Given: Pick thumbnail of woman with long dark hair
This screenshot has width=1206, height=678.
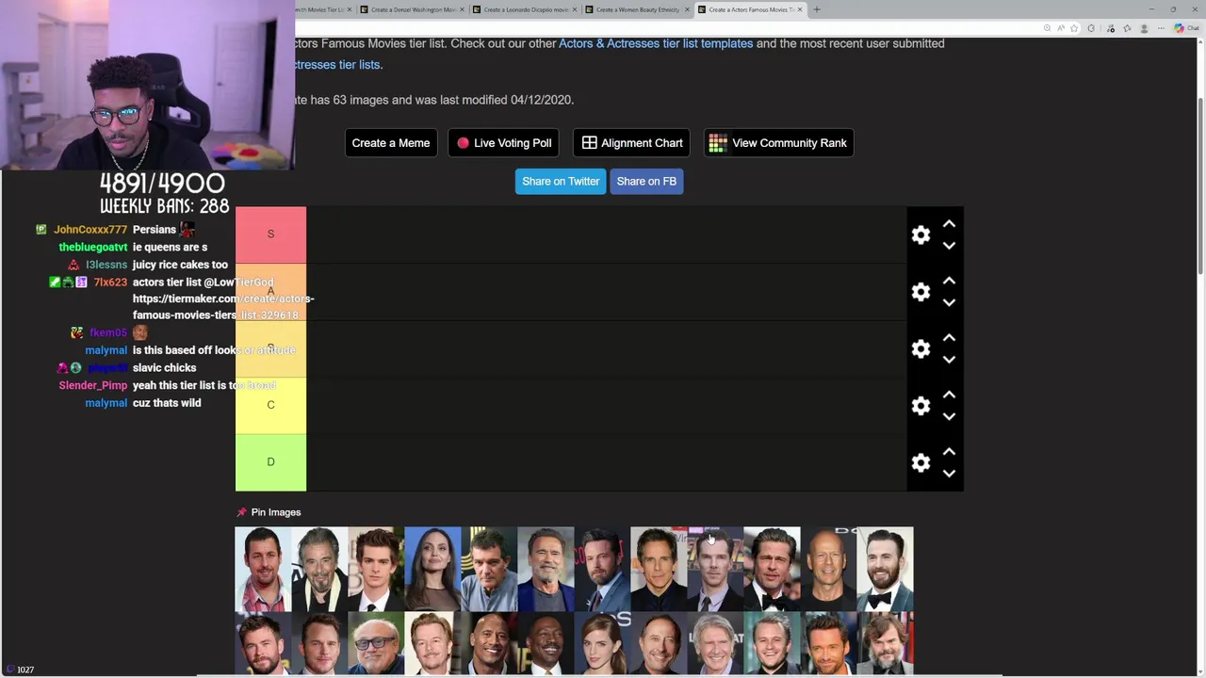Looking at the screenshot, I should coord(432,569).
